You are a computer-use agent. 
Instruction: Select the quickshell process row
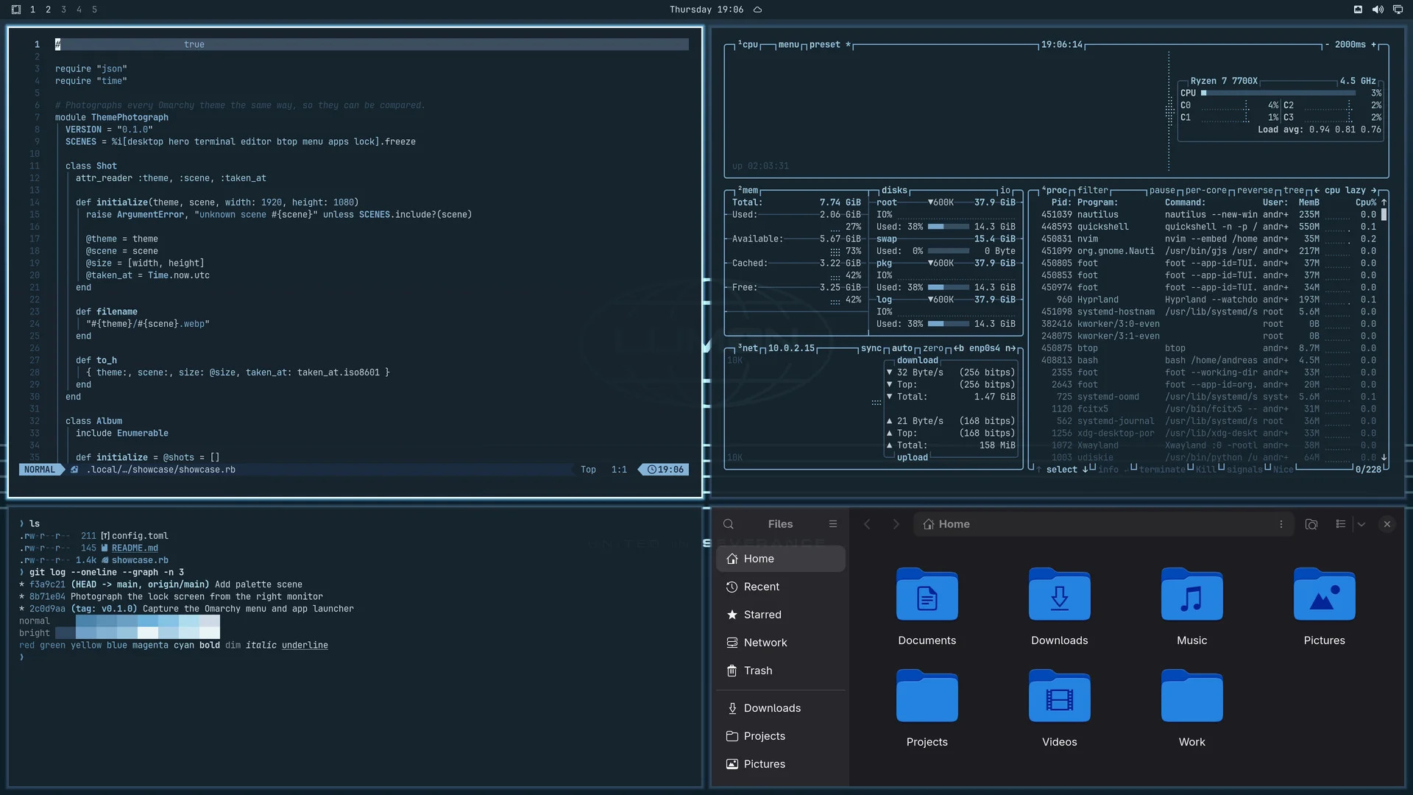point(1208,227)
